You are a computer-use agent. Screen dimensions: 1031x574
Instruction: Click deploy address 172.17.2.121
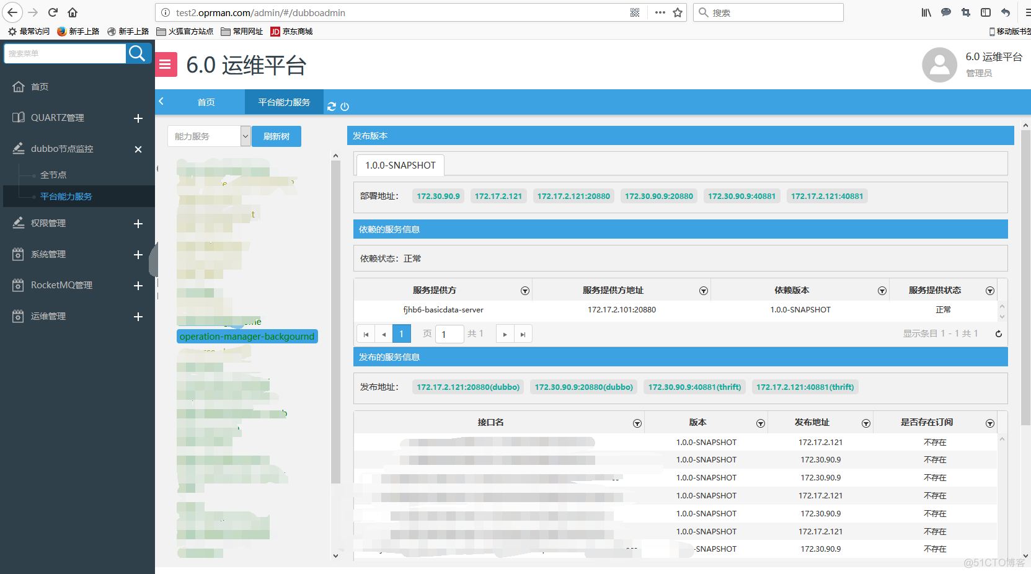(x=498, y=196)
